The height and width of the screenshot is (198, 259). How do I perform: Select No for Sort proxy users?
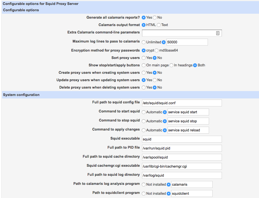[x=155, y=58]
